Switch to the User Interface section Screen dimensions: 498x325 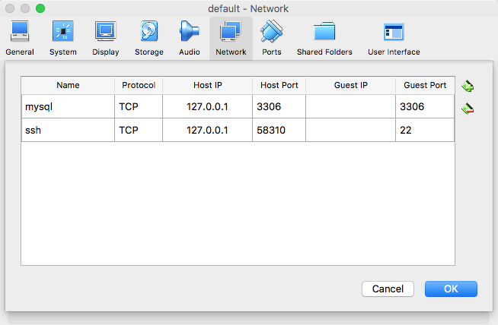(x=393, y=38)
